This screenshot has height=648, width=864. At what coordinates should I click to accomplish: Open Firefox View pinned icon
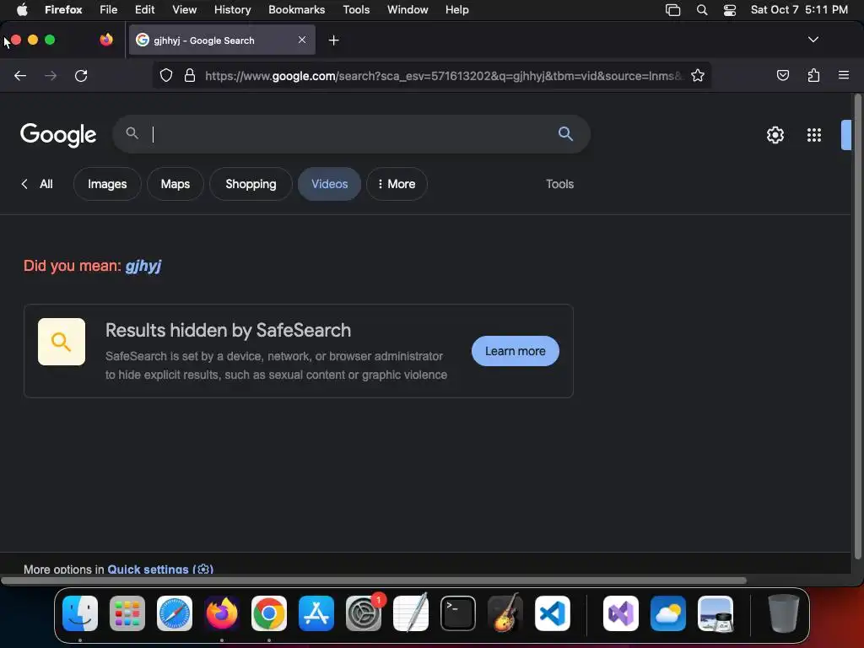(x=106, y=40)
